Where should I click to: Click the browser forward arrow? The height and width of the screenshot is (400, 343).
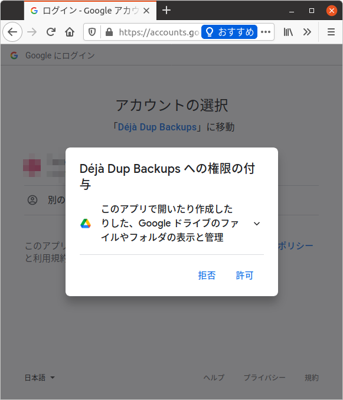pyautogui.click(x=32, y=32)
